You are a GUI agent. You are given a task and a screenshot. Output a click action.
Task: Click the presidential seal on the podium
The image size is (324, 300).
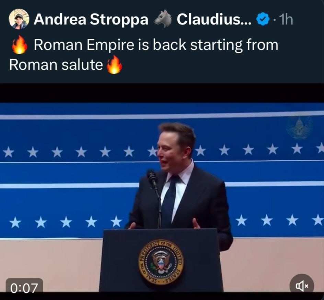click(161, 262)
